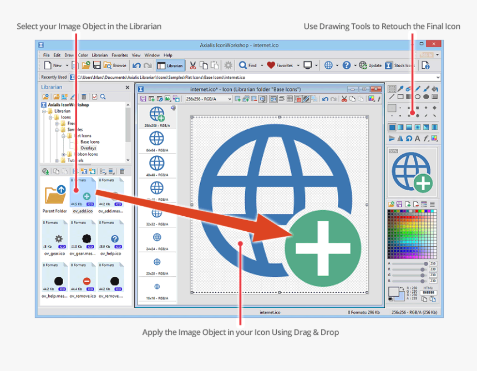Toggle the Librarian check-mark filter icon

(x=95, y=96)
